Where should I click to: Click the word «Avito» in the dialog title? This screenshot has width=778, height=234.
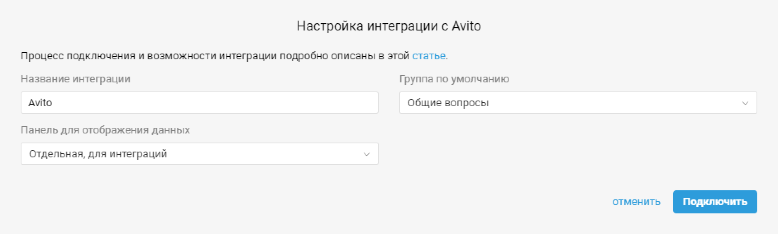tap(466, 26)
